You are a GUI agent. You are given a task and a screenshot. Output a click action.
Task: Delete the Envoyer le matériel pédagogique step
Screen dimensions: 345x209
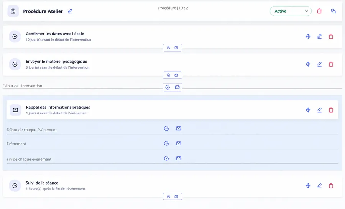331,64
